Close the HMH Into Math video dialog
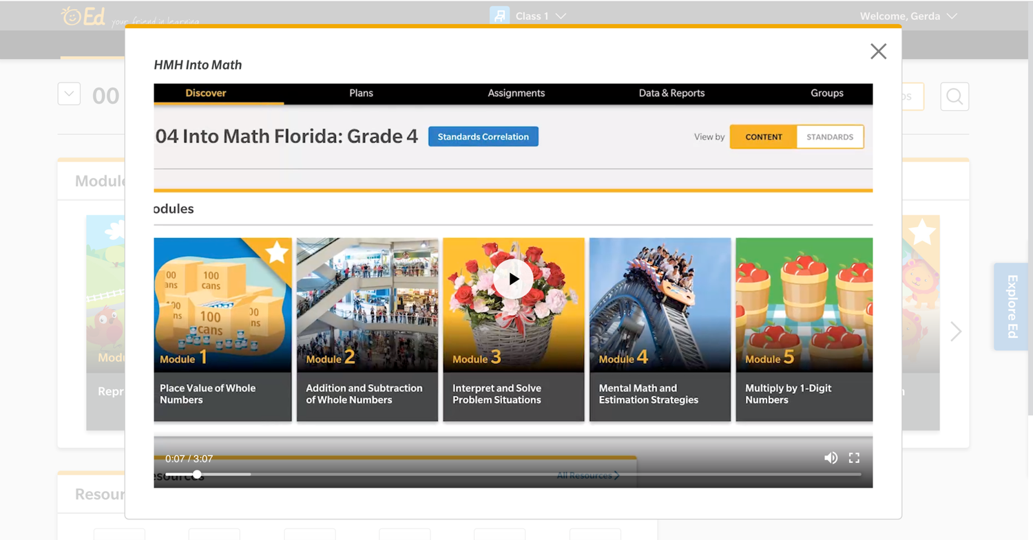This screenshot has height=540, width=1033. pyautogui.click(x=878, y=52)
